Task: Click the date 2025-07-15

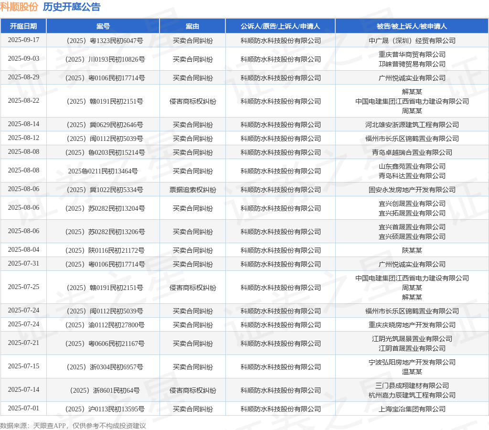Action: pos(23,366)
